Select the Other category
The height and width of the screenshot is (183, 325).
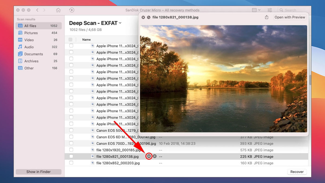coord(38,68)
